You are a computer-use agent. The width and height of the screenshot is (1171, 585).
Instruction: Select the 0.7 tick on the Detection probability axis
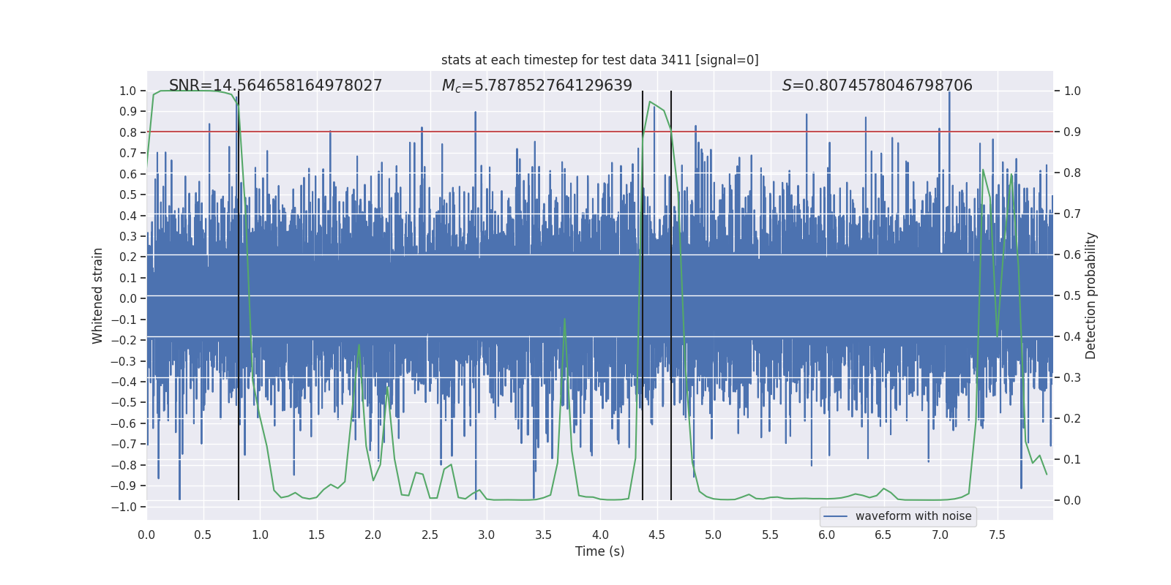pyautogui.click(x=1072, y=214)
